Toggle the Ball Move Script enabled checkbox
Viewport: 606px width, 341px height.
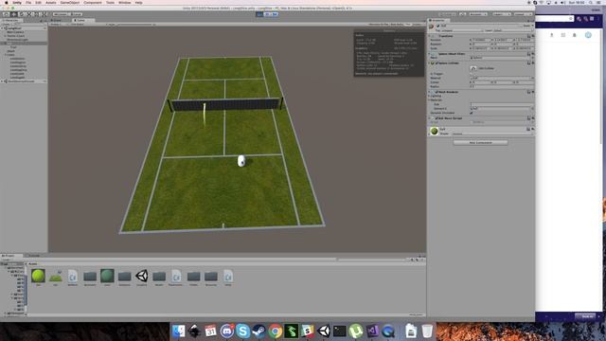tap(437, 118)
